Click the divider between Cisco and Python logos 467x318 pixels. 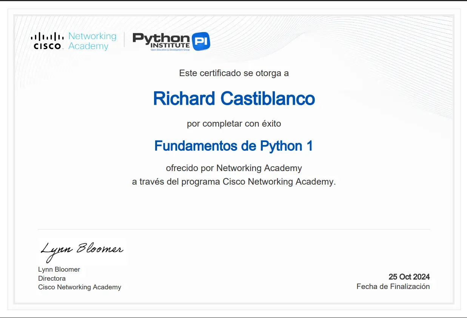click(x=125, y=39)
